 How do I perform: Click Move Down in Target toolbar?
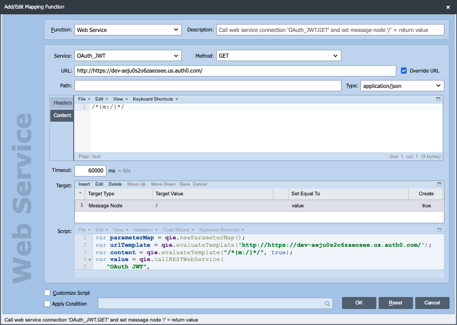tap(163, 184)
